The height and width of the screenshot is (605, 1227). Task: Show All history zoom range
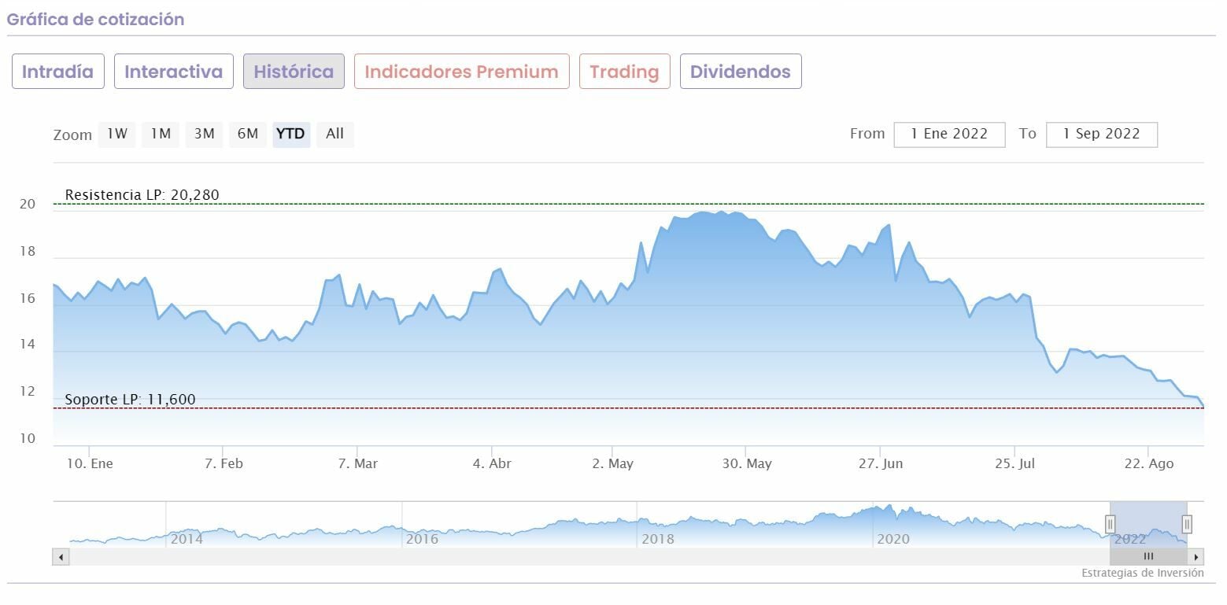pos(334,134)
